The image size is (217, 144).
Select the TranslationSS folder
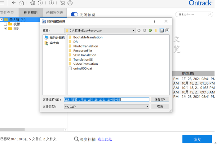pos(81,59)
